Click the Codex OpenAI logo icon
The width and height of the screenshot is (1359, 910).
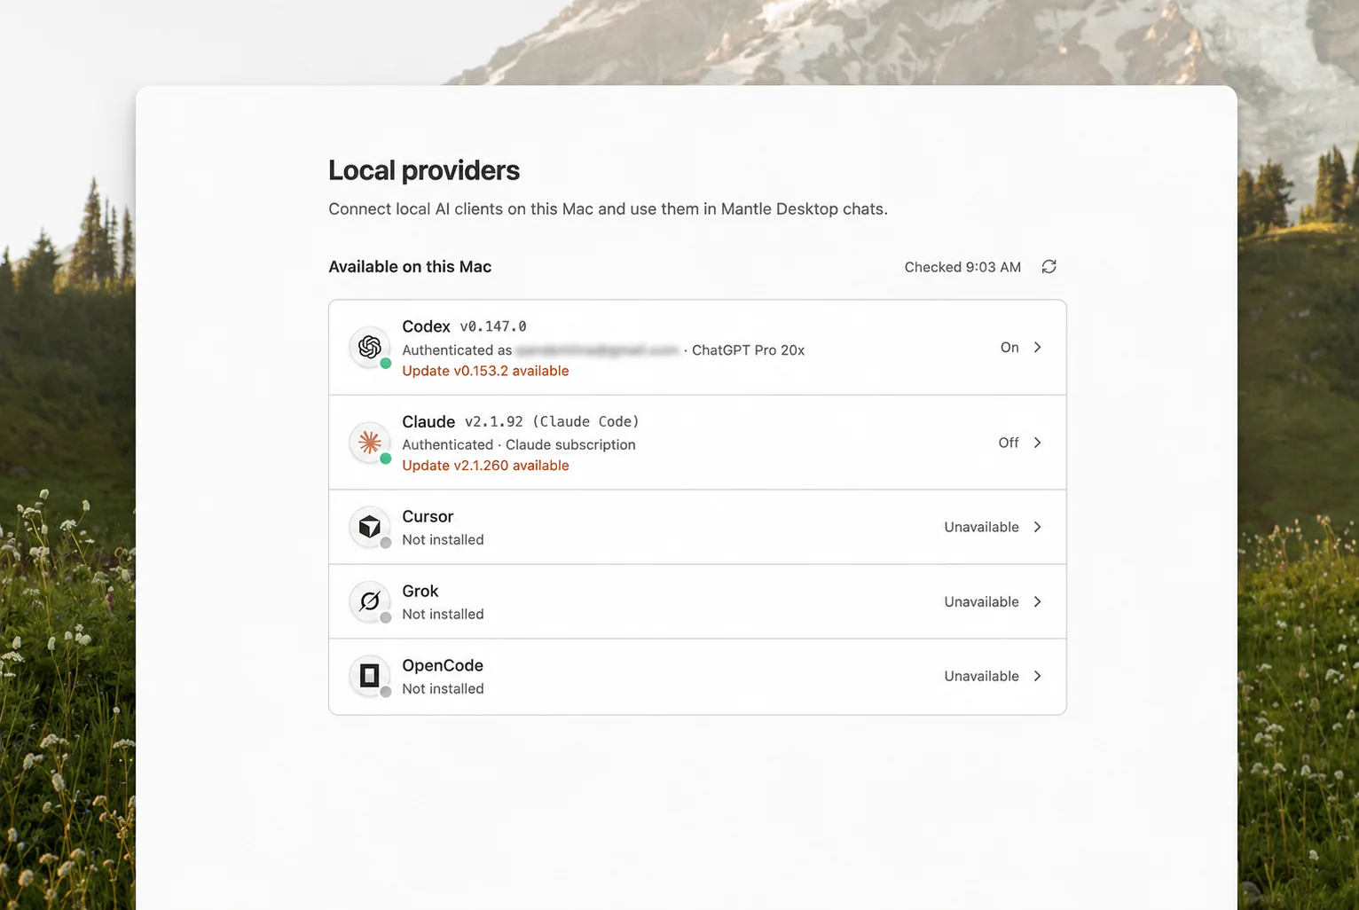point(370,347)
